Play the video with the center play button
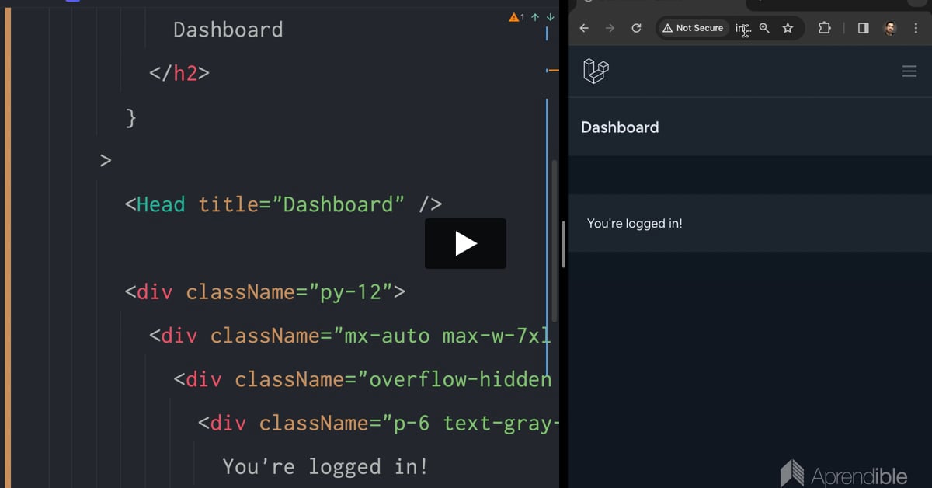The width and height of the screenshot is (932, 488). click(x=465, y=244)
